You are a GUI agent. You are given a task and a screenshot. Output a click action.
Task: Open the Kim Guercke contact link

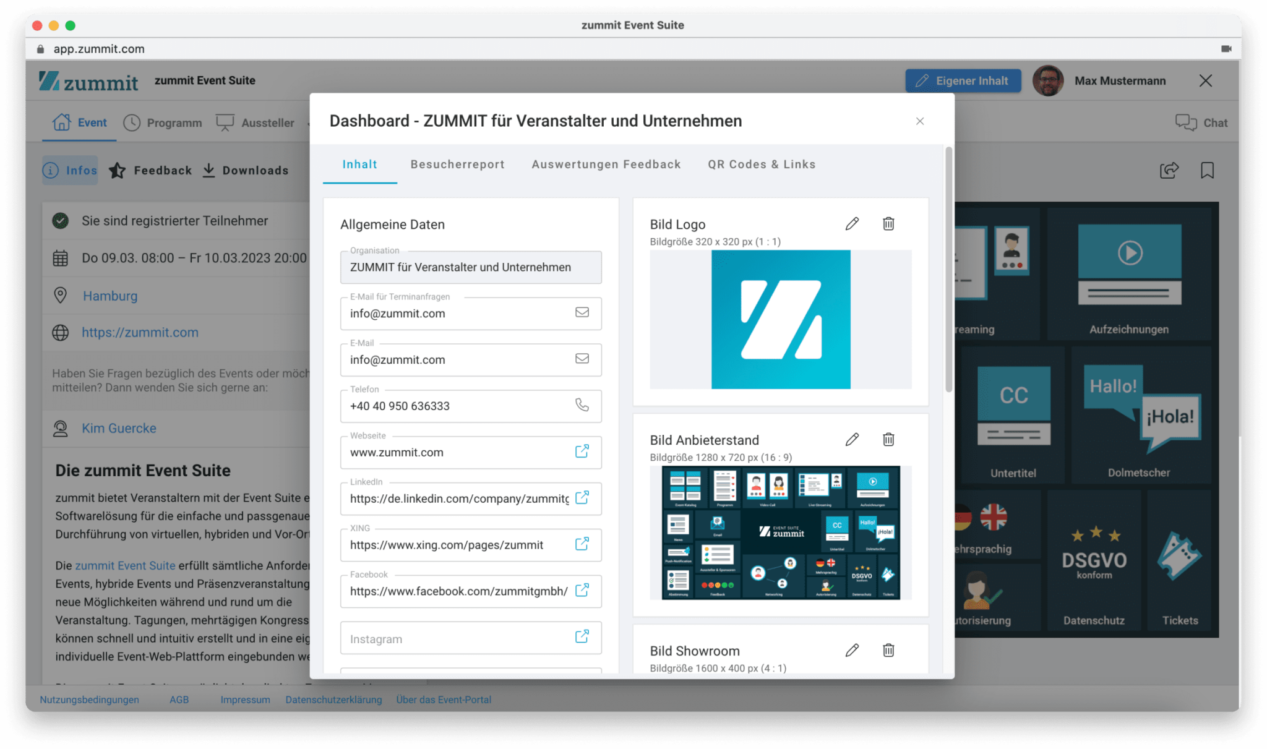click(x=119, y=427)
